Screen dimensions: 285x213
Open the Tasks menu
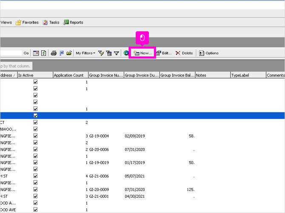pyautogui.click(x=51, y=22)
